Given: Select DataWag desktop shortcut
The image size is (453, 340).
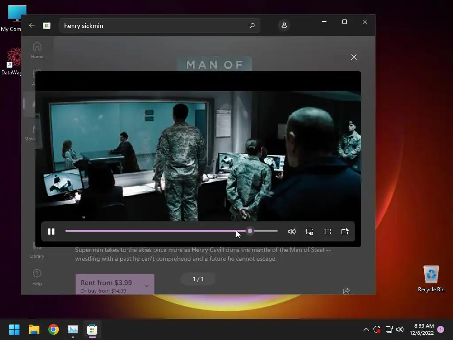Looking at the screenshot, I should (x=11, y=61).
